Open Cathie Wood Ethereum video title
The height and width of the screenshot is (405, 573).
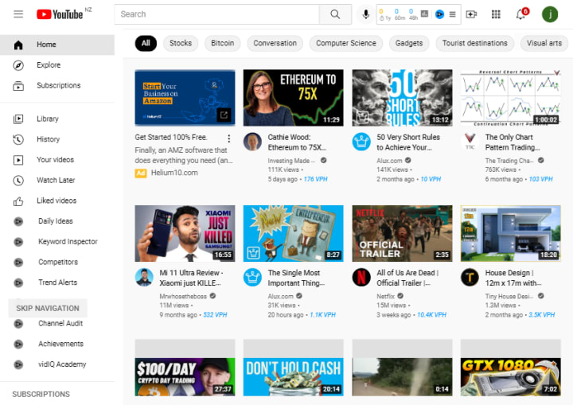click(x=297, y=142)
